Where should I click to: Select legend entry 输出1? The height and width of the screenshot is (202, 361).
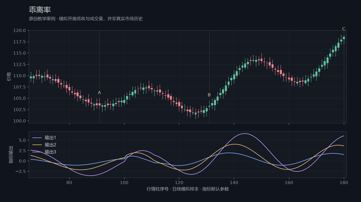pyautogui.click(x=50, y=138)
